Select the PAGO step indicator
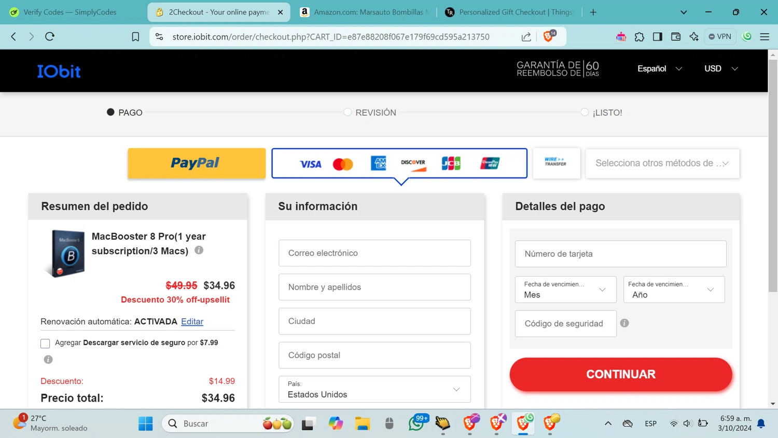Image resolution: width=778 pixels, height=438 pixels. 124,113
